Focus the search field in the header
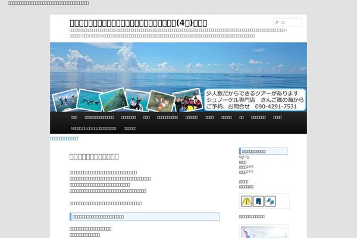The width and height of the screenshot is (357, 238). tap(287, 23)
